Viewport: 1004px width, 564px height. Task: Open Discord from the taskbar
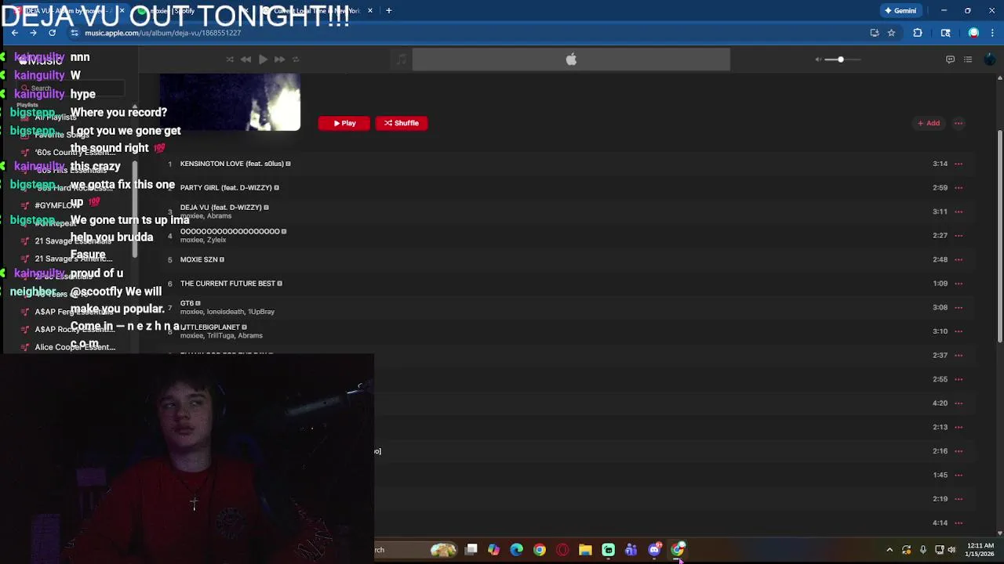[654, 550]
